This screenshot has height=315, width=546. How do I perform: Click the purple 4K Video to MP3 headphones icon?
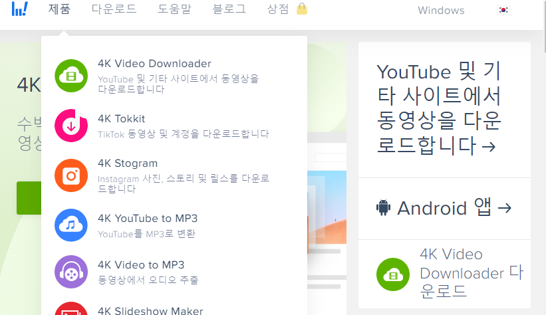(x=71, y=272)
